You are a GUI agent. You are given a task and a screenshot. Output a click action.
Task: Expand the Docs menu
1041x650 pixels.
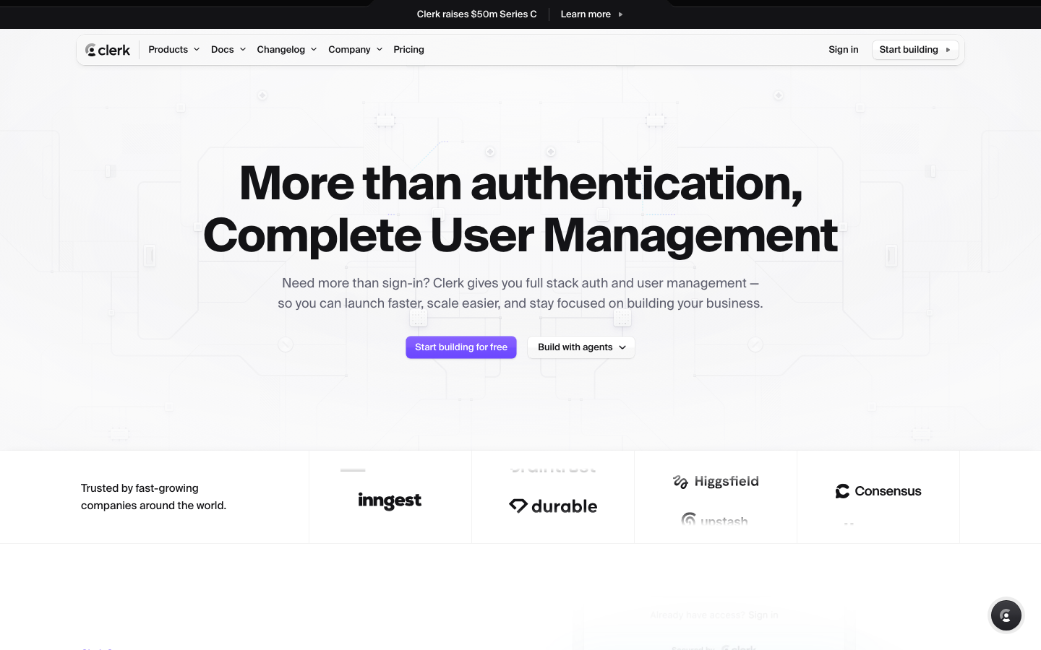[228, 50]
